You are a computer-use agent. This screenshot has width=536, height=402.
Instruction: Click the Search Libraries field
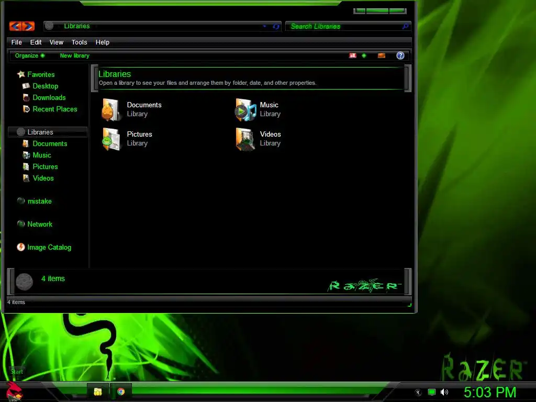tap(348, 26)
